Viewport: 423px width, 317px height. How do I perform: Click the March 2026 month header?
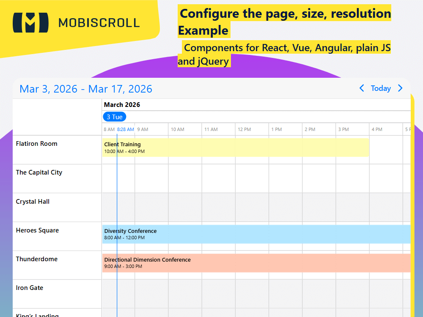(122, 104)
